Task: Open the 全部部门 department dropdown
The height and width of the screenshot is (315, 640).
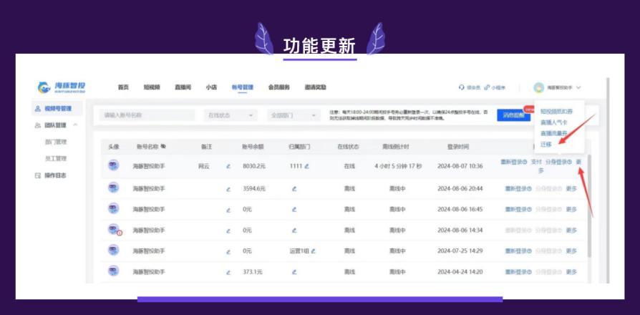Action: (x=294, y=115)
